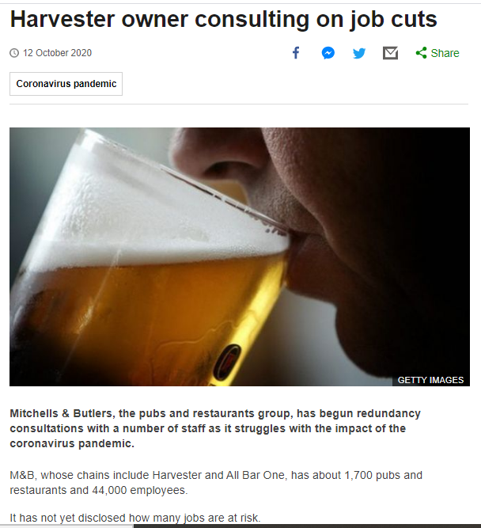Open the beer glass article photo
Screen dimensions: 481x528
240,256
